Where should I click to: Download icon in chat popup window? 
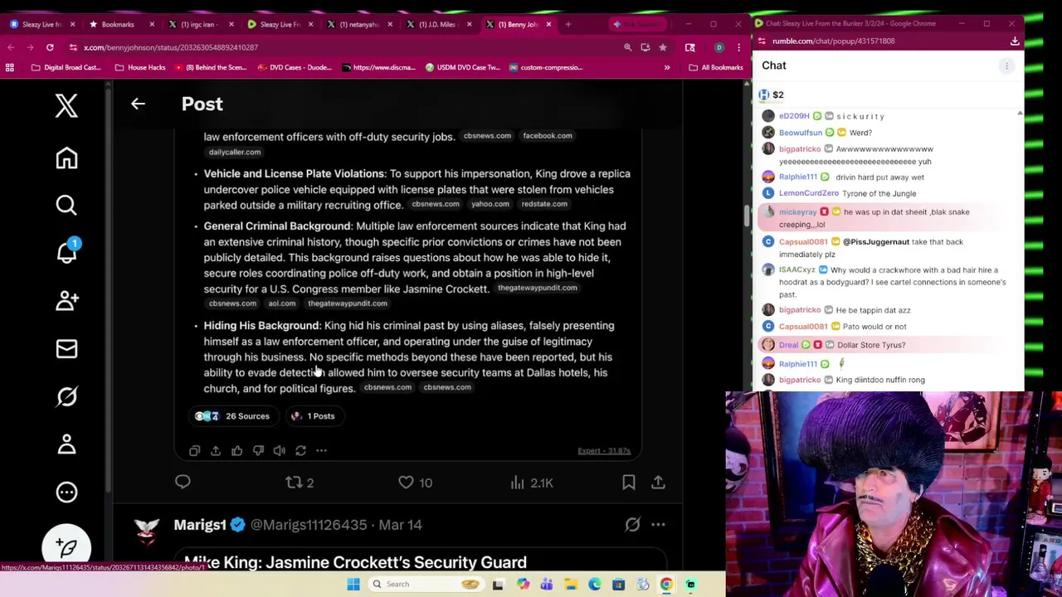1014,41
